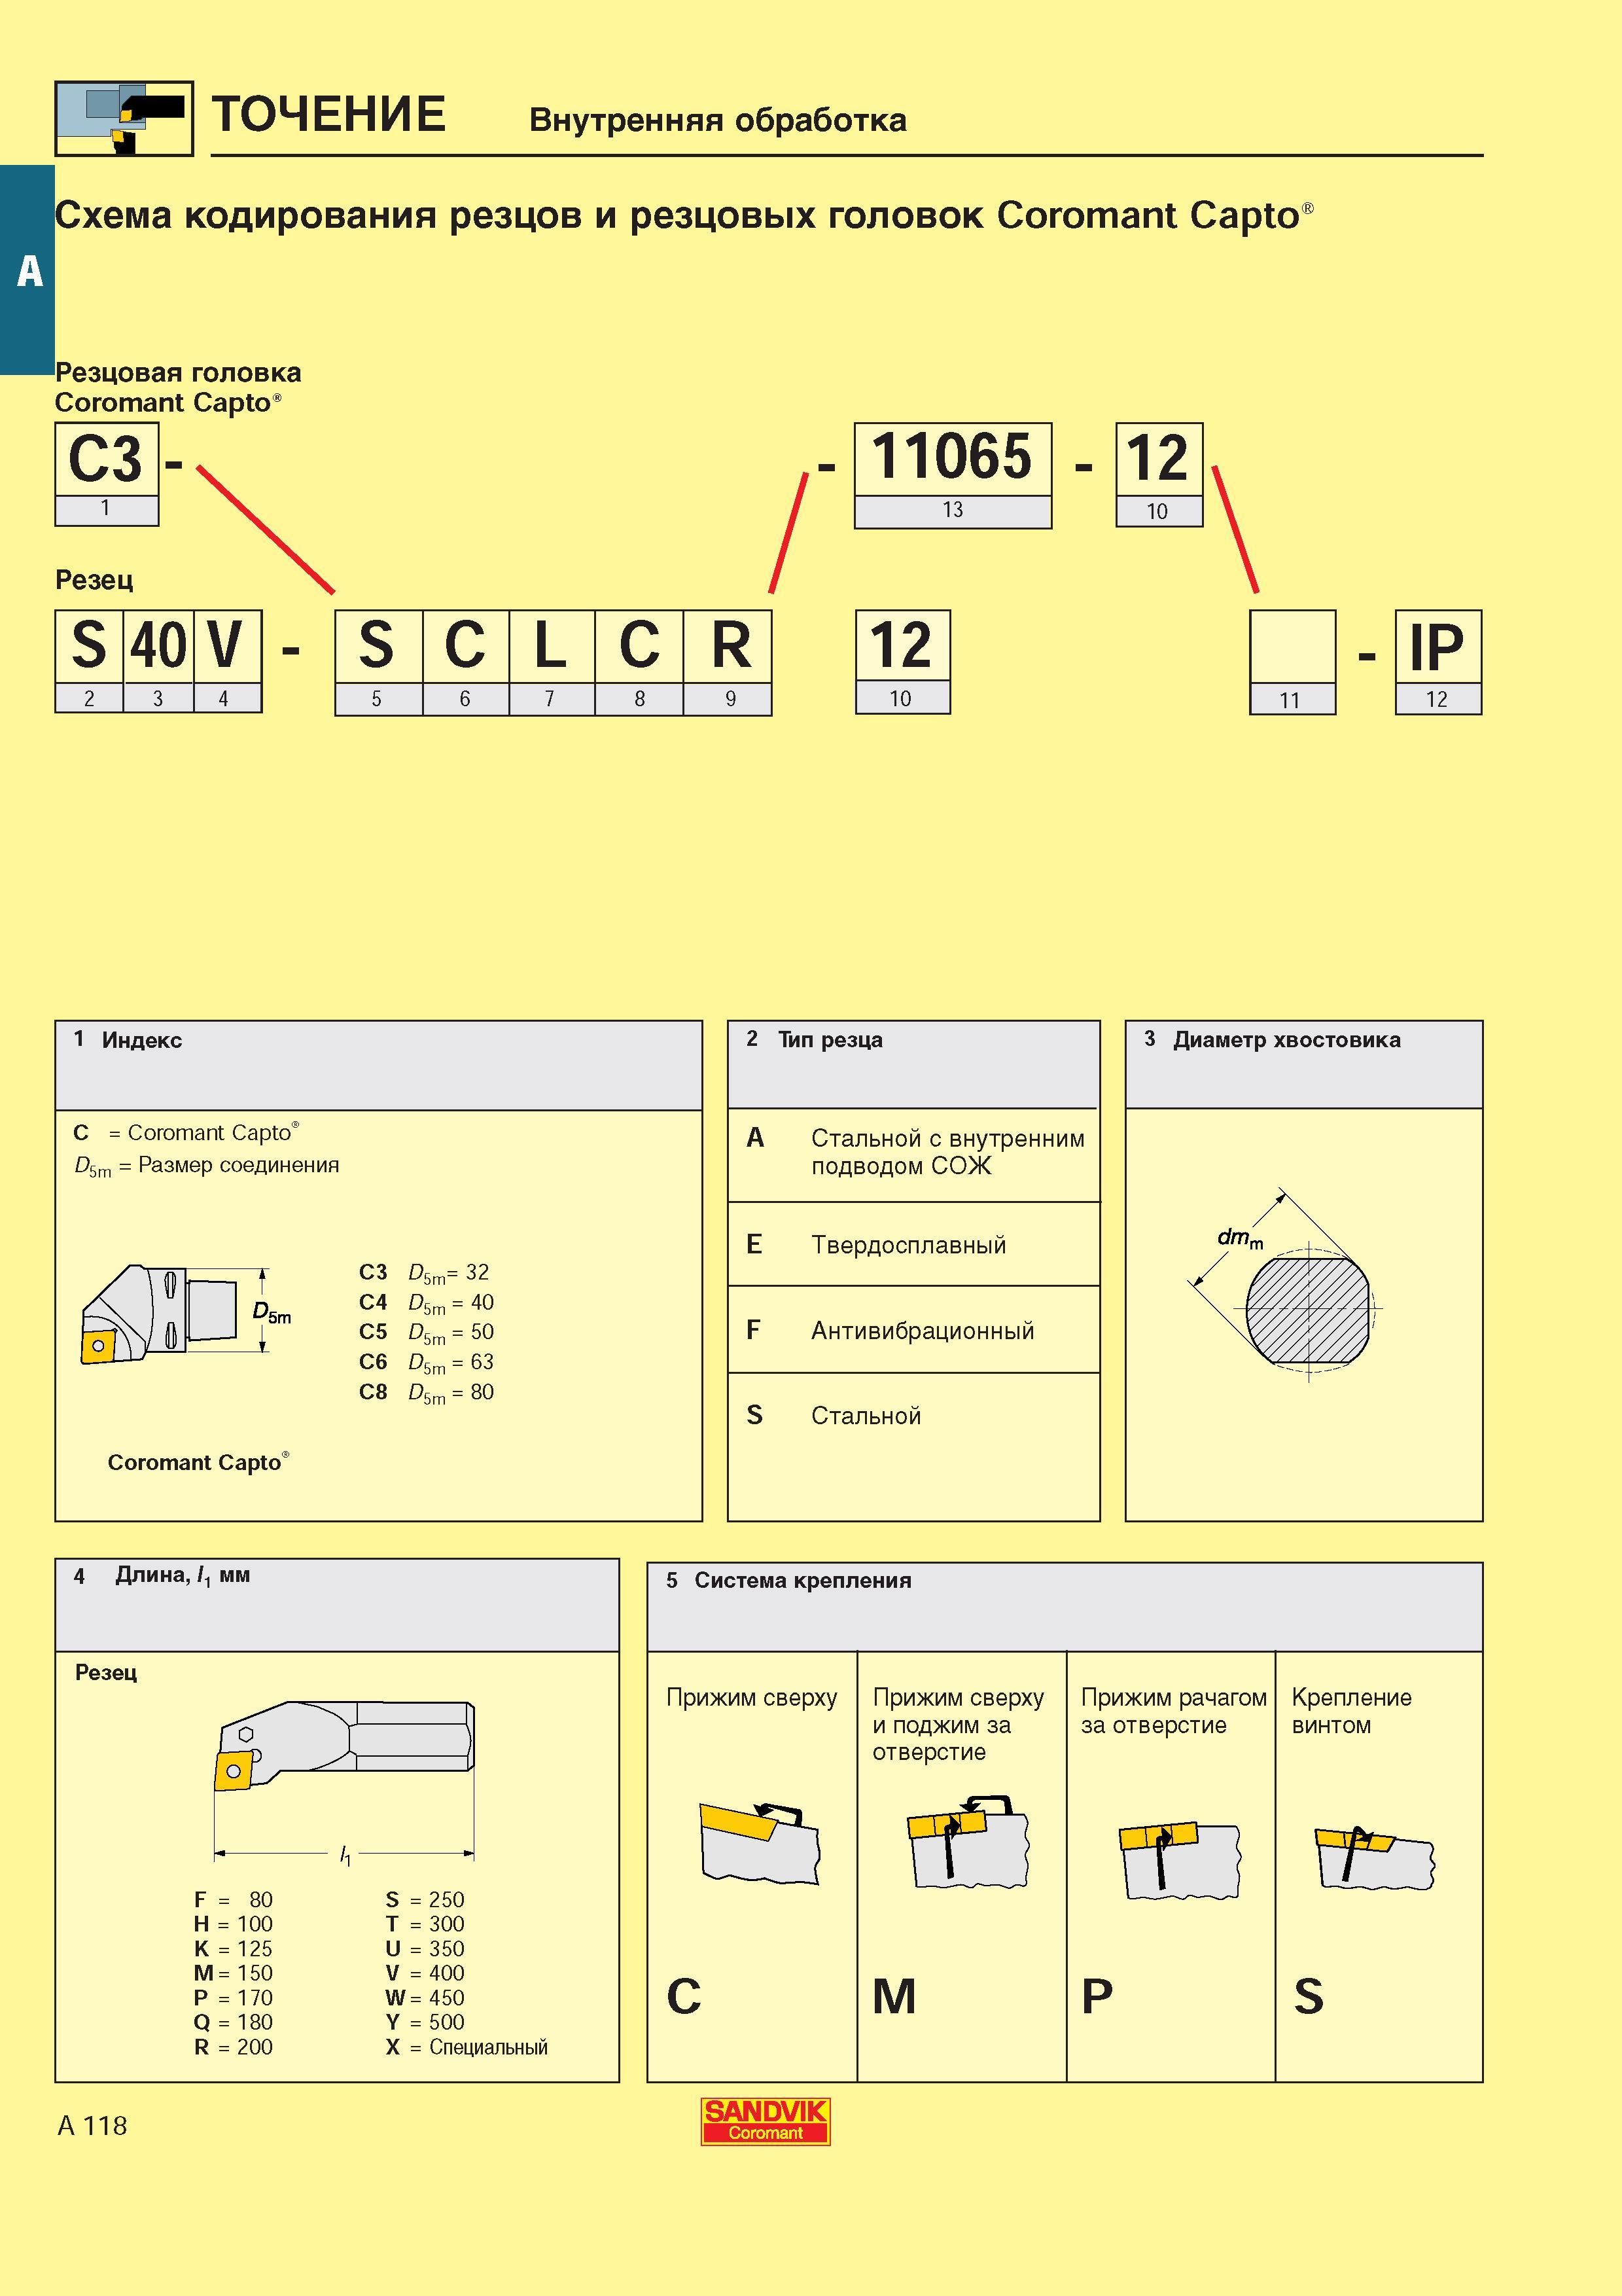This screenshot has height=2296, width=1622.
Task: Click the "F = 80" length value
Action: coord(233,1899)
